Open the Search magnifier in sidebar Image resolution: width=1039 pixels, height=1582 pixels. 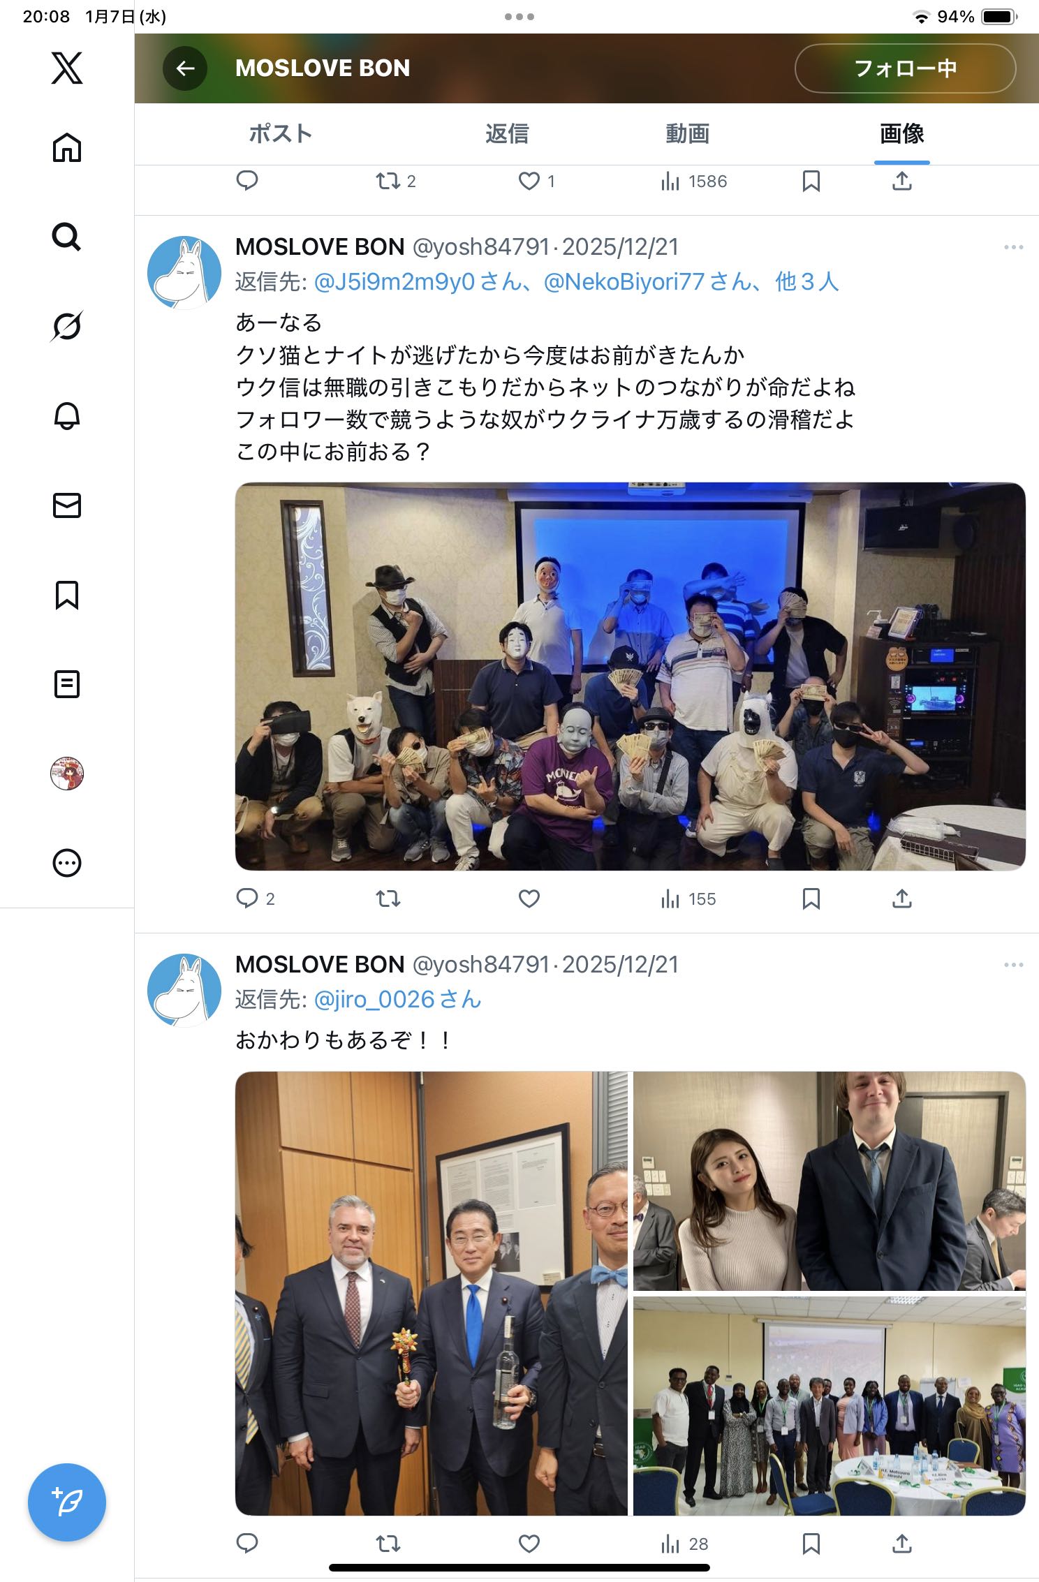click(x=67, y=237)
